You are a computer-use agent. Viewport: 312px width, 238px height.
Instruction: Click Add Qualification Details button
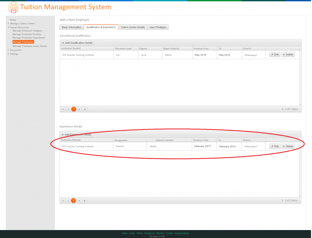(77, 43)
